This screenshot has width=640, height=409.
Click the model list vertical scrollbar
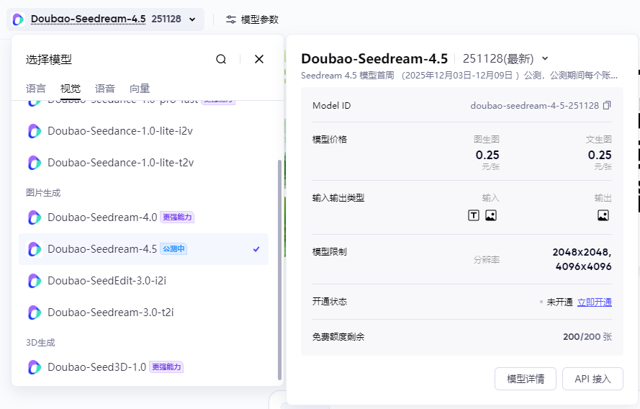(x=279, y=266)
